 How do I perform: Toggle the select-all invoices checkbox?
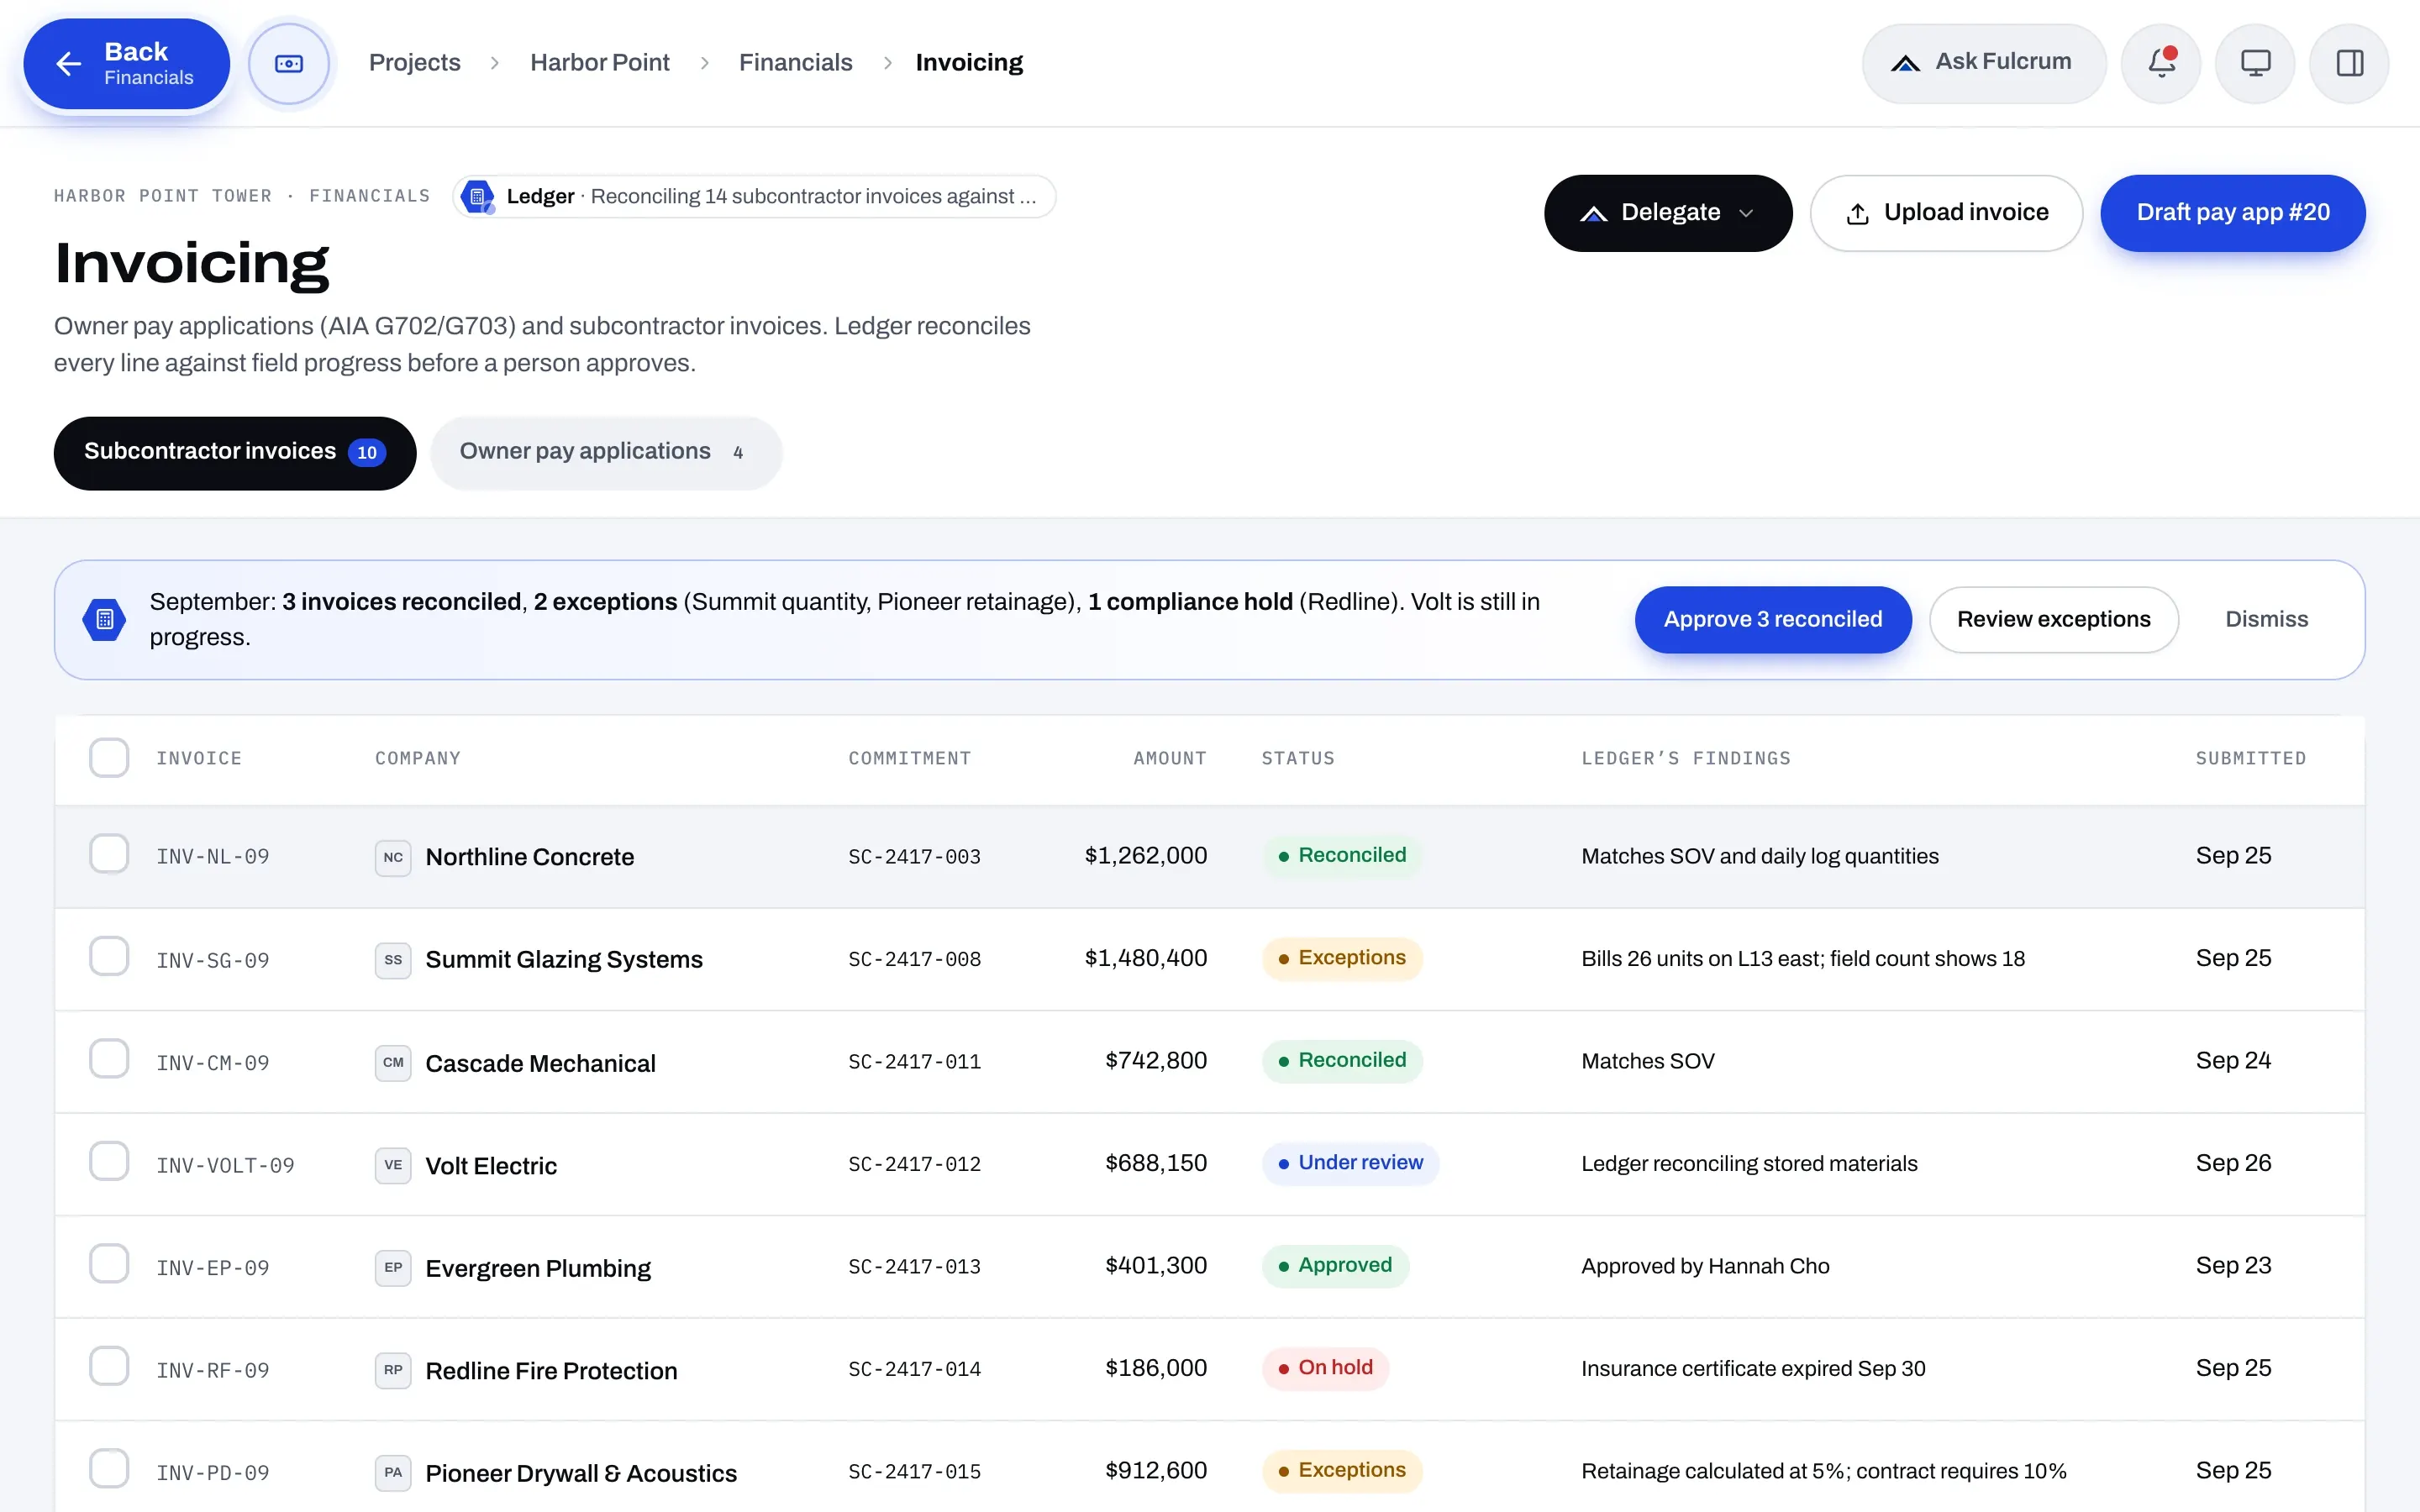click(x=109, y=757)
